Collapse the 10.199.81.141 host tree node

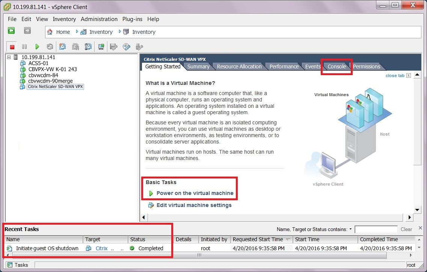pyautogui.click(x=9, y=57)
